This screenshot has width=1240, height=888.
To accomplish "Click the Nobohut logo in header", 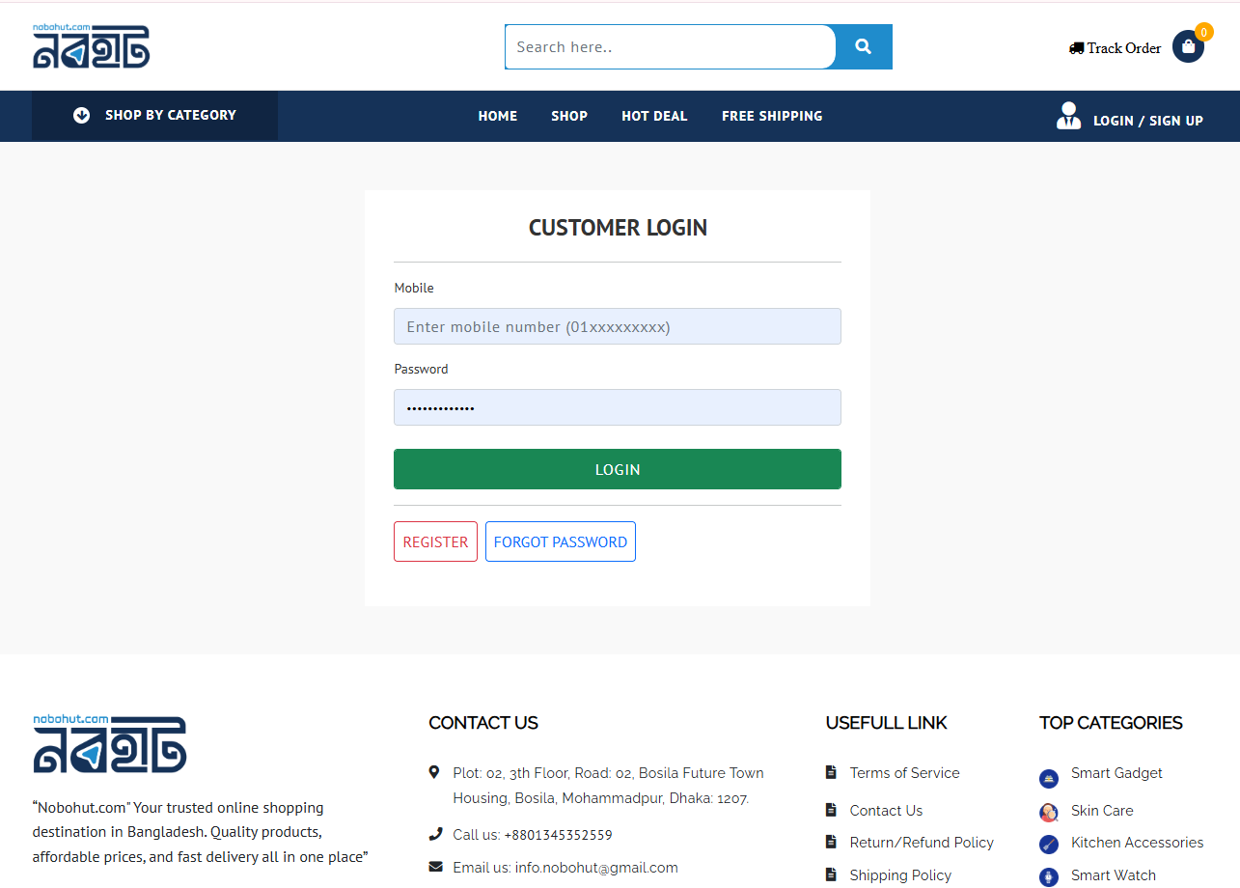I will 92,46.
